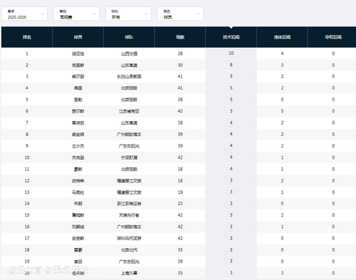Sort by 违体犯规 column header

(x=282, y=37)
